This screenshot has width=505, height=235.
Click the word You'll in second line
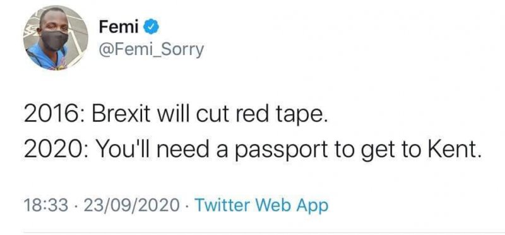tap(122, 150)
